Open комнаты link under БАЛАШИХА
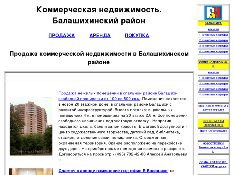 coord(213,29)
